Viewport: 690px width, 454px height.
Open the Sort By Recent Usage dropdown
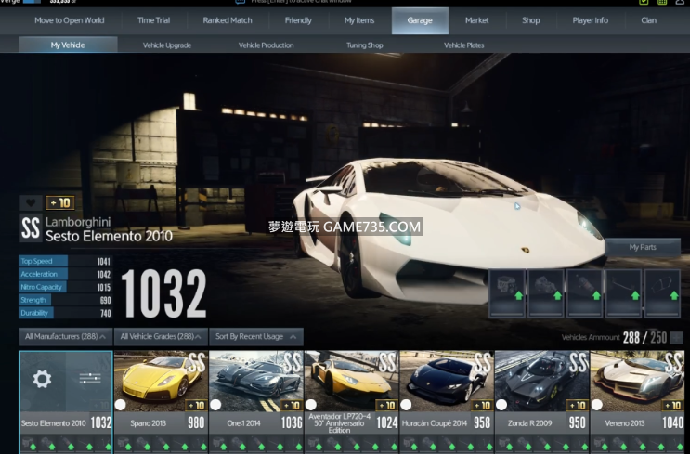[257, 336]
